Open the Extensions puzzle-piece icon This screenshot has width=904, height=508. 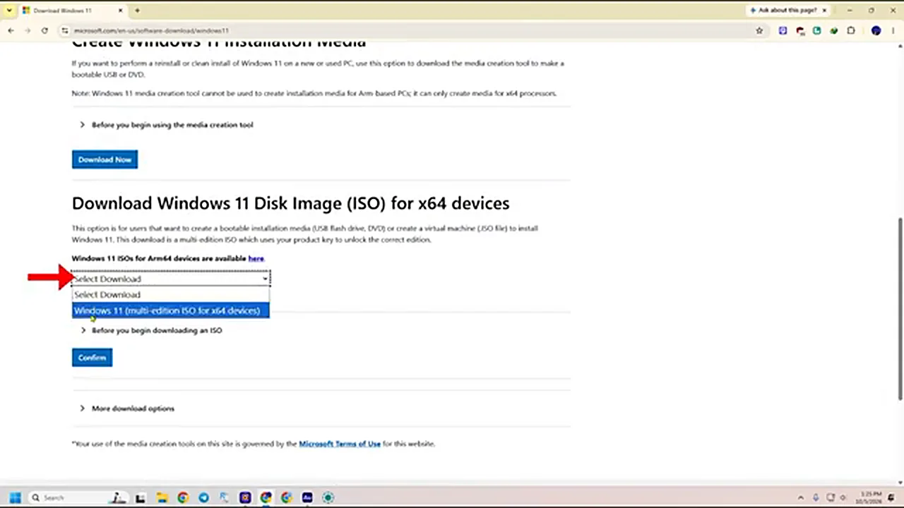pyautogui.click(x=851, y=30)
